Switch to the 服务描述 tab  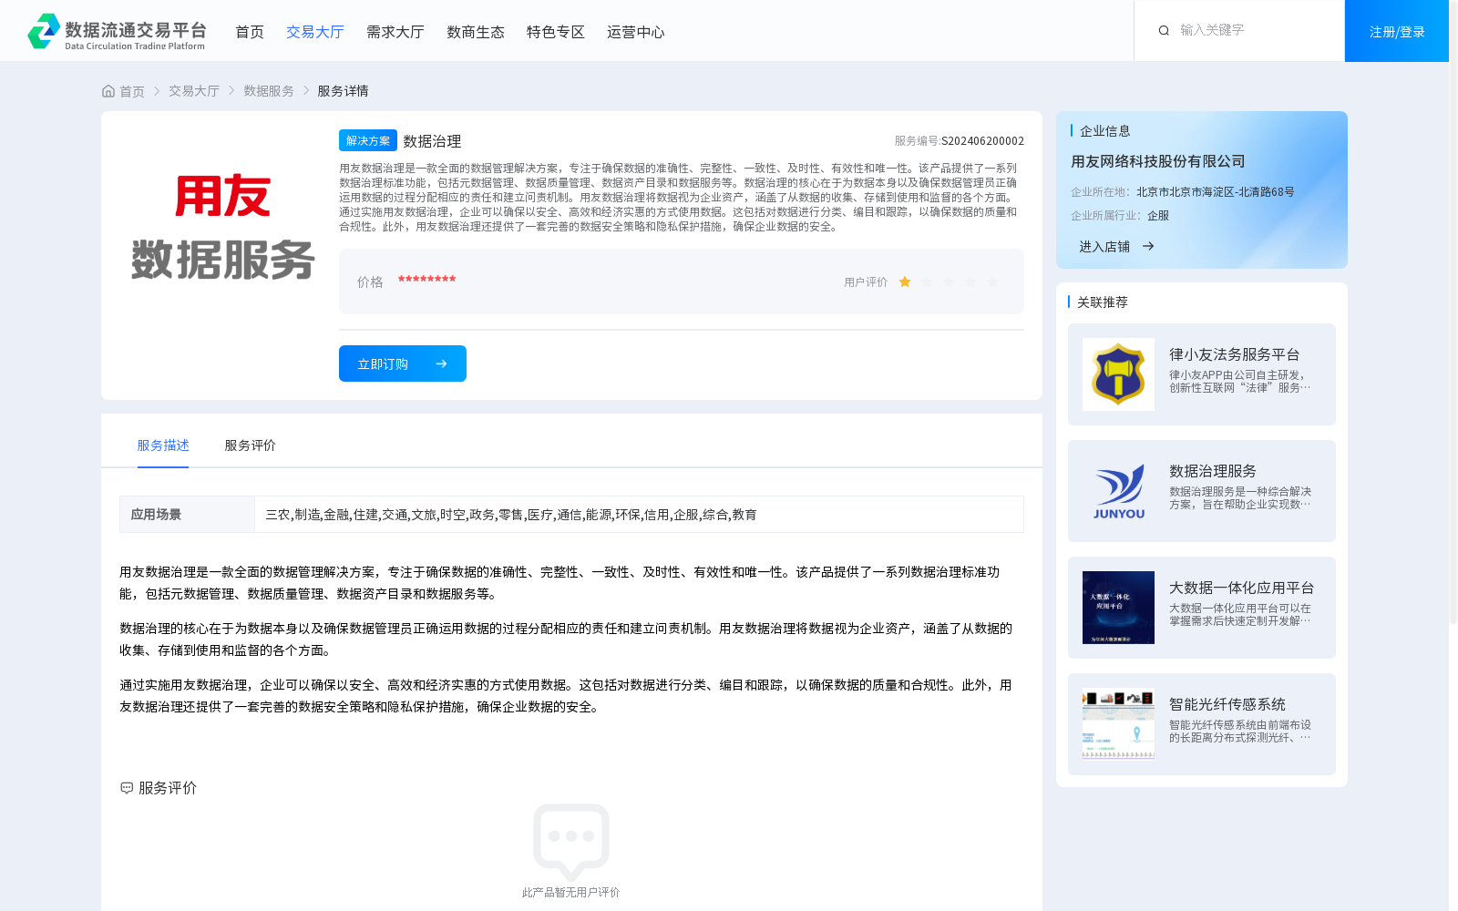[163, 445]
